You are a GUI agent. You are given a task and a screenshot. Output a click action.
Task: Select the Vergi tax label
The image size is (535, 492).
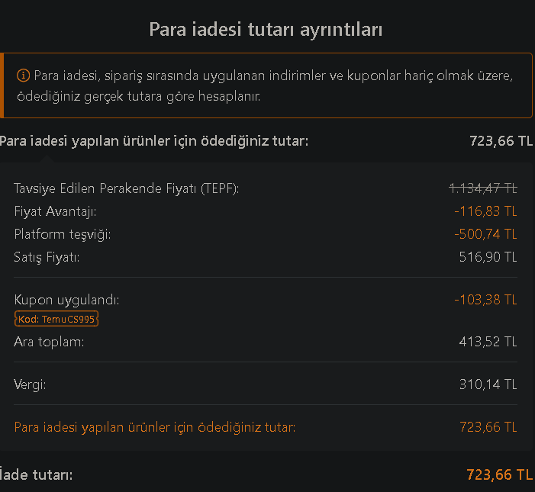pyautogui.click(x=30, y=385)
